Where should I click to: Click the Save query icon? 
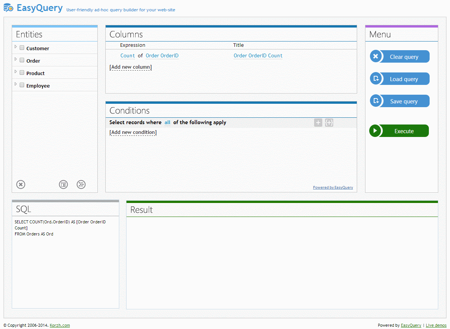(376, 101)
